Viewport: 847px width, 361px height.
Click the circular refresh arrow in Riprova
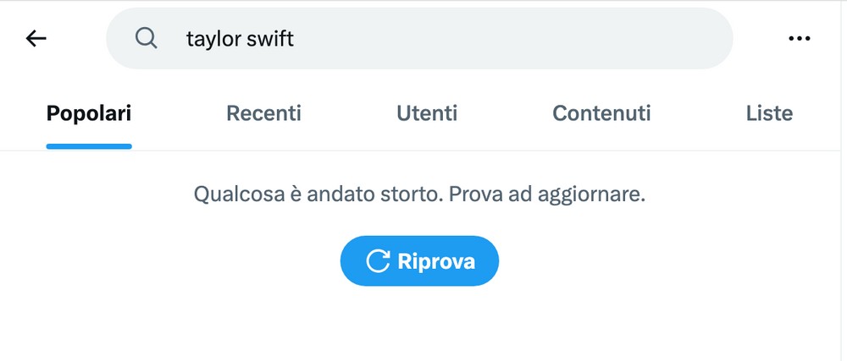pos(378,261)
